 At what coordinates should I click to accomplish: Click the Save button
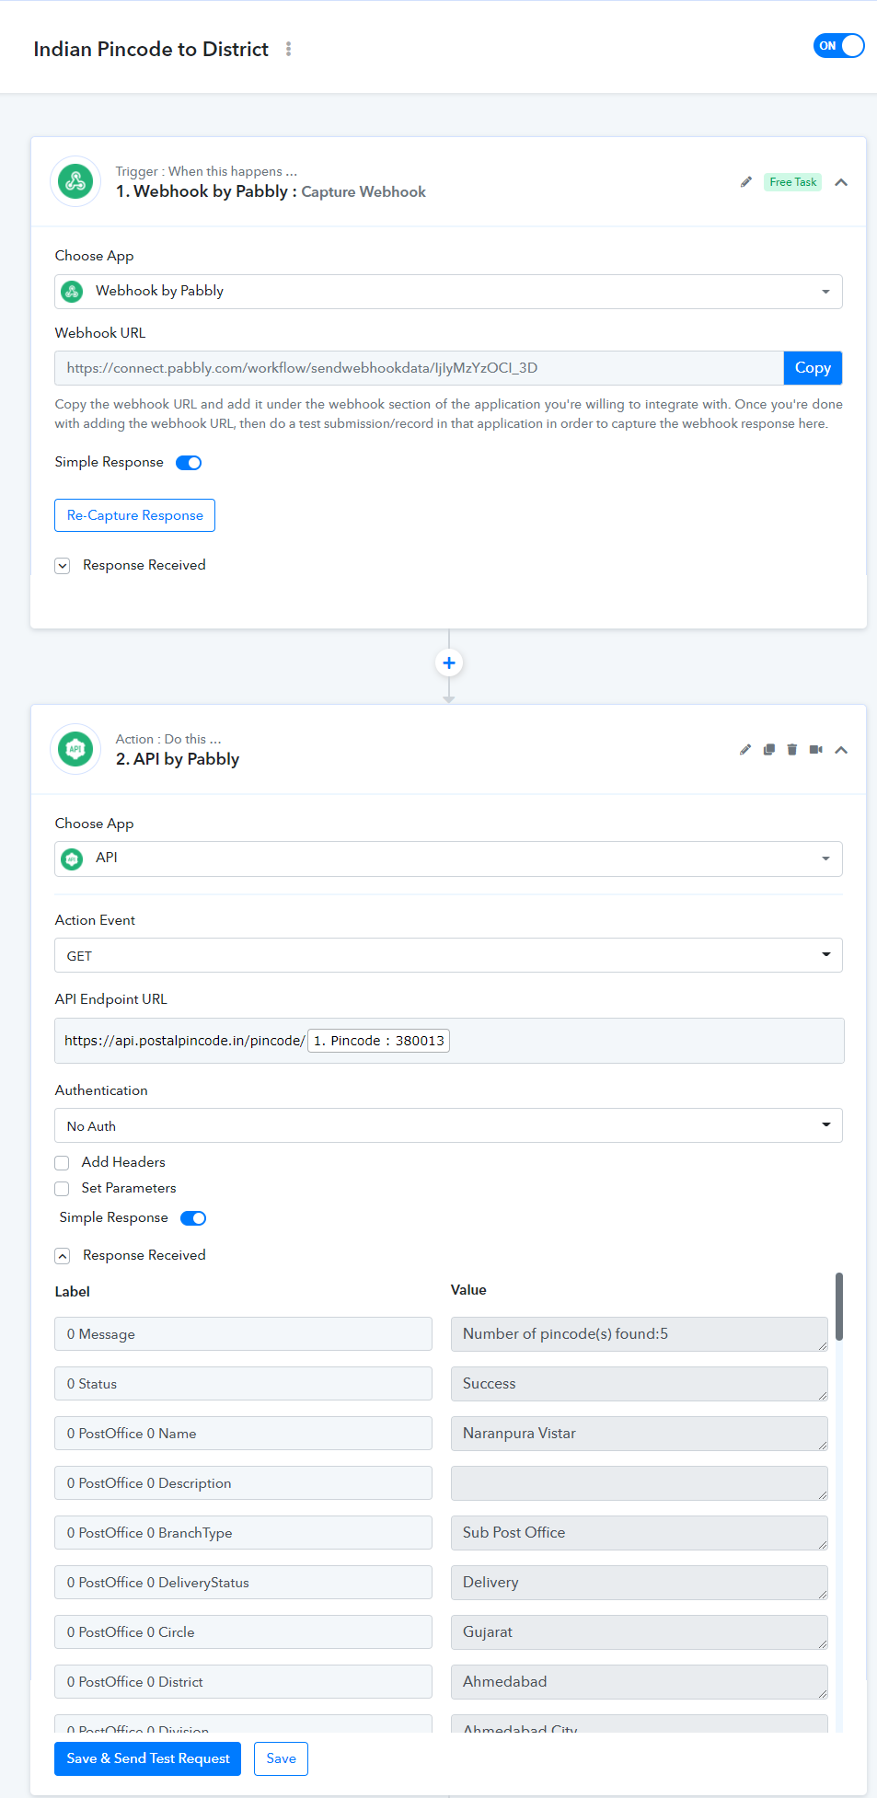281,1758
